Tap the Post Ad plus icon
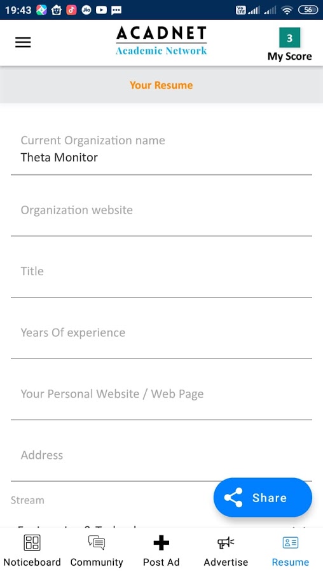This screenshot has width=323, height=574. [x=161, y=542]
